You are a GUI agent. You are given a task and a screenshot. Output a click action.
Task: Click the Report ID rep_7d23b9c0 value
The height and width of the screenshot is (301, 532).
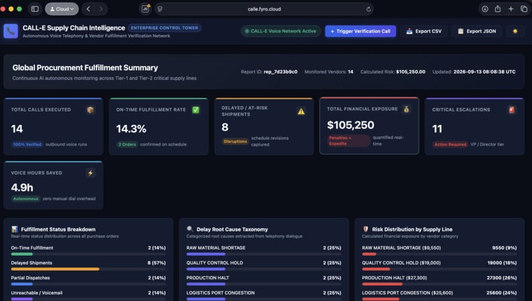pos(281,72)
